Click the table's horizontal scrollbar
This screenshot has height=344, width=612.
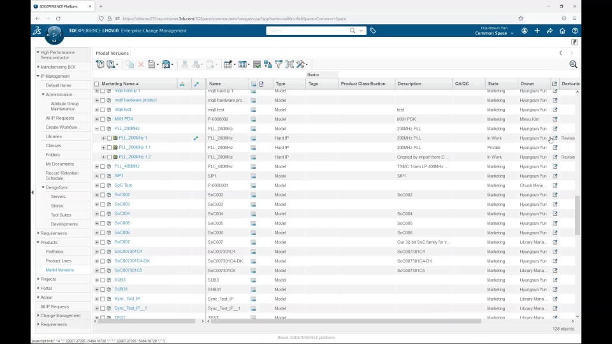[x=346, y=321]
